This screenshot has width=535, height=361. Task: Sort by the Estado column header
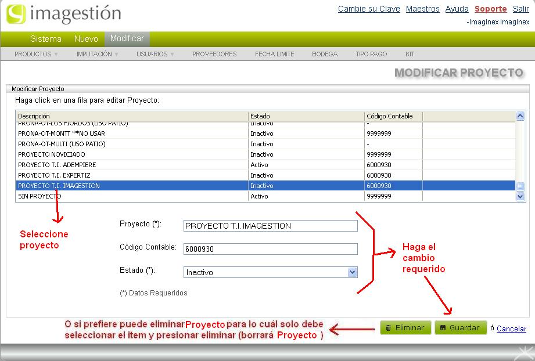pos(306,116)
